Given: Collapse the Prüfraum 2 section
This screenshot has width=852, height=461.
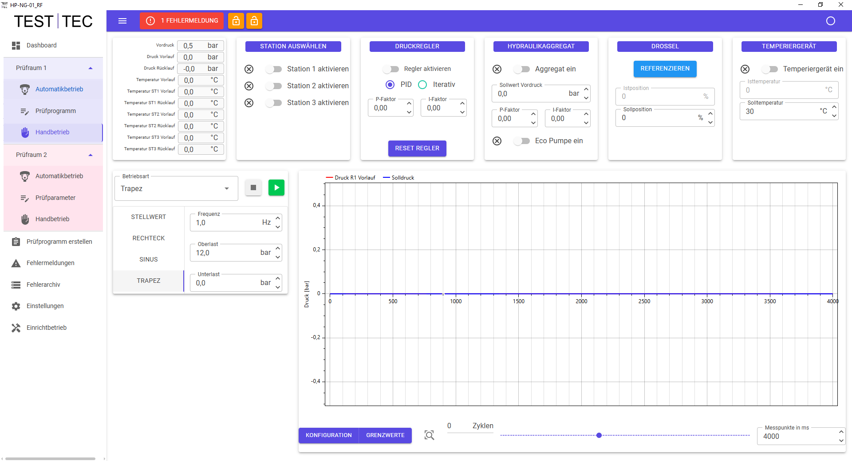Looking at the screenshot, I should coord(91,155).
